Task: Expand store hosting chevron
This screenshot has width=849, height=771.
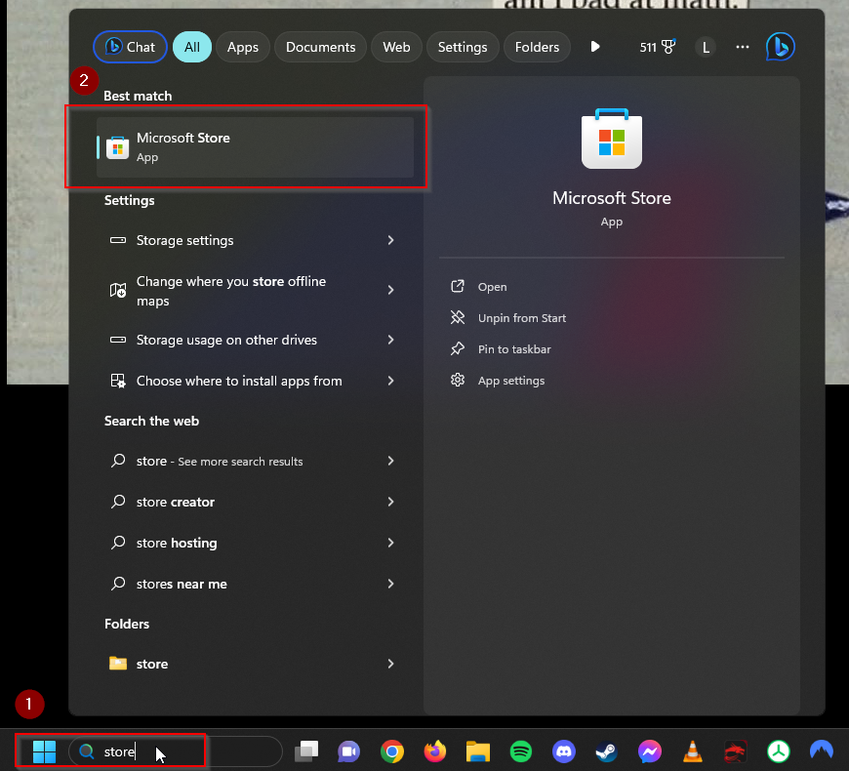Action: click(x=391, y=543)
